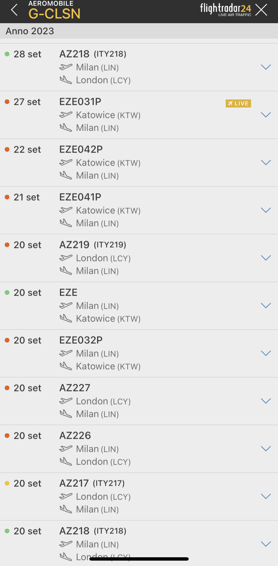Tap the yellow status dot beside AZ217

point(7,483)
